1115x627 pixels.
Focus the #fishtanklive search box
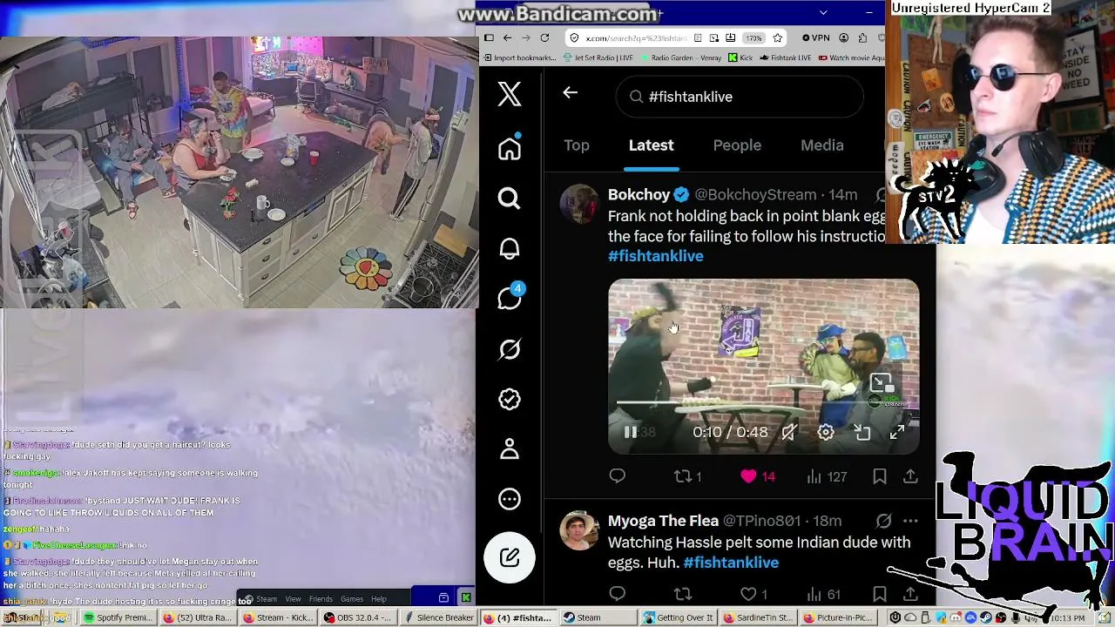tap(740, 97)
